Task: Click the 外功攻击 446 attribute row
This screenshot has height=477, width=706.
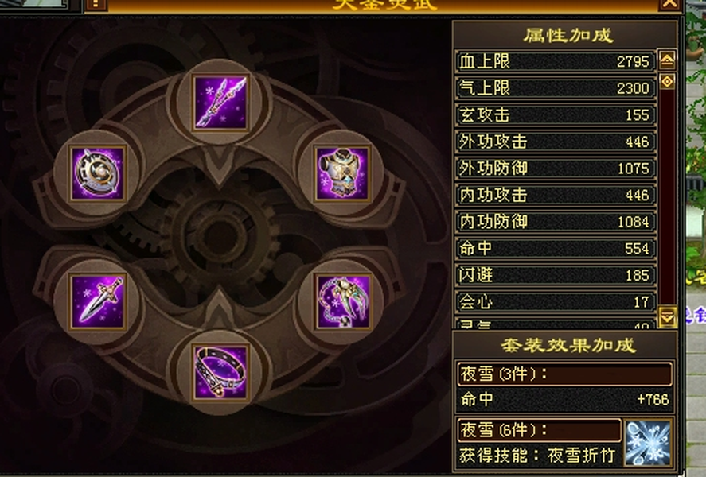Action: tap(555, 142)
